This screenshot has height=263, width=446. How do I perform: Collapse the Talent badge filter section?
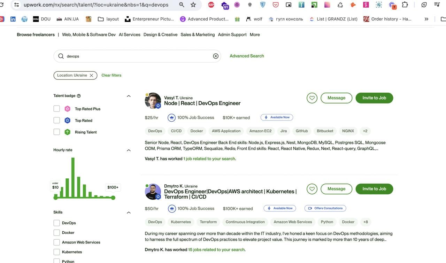(129, 96)
